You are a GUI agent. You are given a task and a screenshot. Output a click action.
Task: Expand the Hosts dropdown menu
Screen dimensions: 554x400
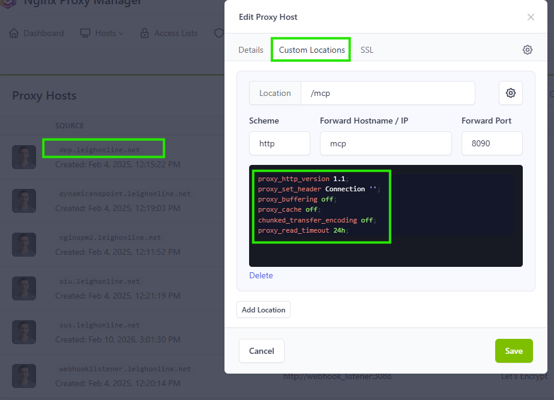click(102, 33)
